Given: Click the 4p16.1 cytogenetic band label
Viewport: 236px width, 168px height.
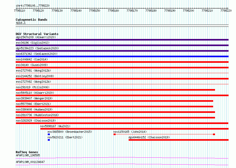Looking at the screenshot, I should tap(21, 23).
